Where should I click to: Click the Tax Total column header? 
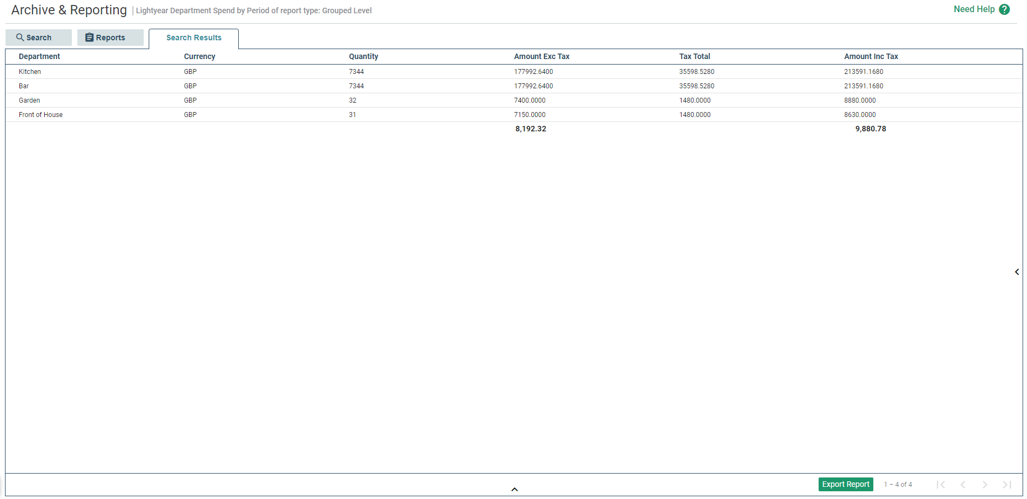(x=695, y=56)
